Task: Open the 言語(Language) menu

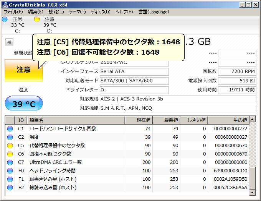Action: click(154, 12)
